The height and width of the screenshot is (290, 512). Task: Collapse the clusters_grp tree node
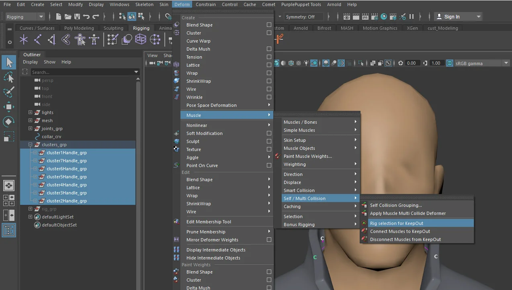(x=30, y=145)
